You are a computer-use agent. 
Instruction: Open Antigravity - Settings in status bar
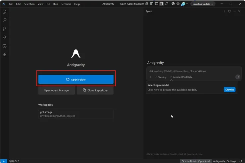[224, 161]
